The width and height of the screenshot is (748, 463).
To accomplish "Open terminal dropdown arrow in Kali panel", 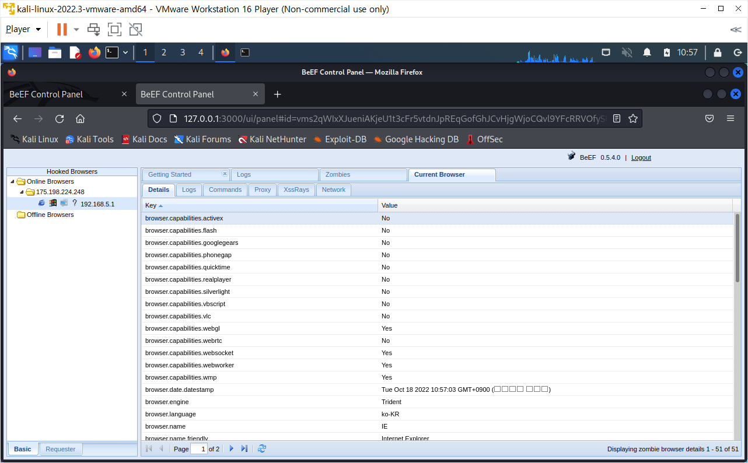I will [x=125, y=52].
